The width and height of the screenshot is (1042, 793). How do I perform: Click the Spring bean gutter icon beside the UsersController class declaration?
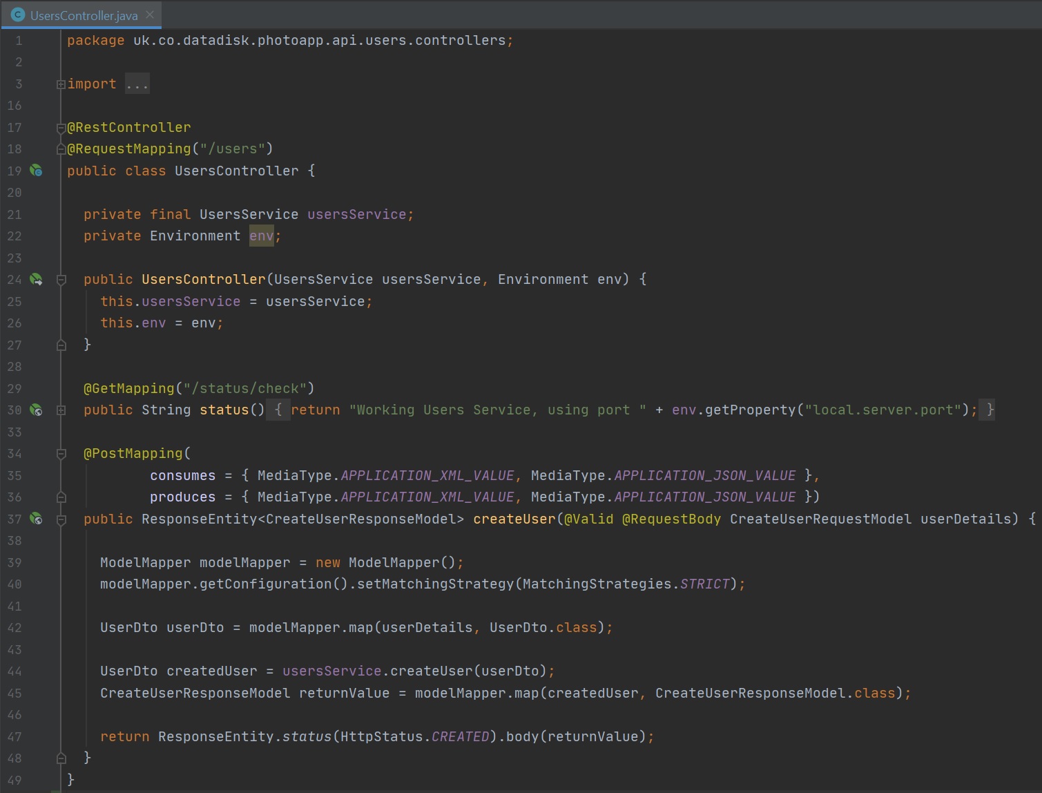(36, 171)
